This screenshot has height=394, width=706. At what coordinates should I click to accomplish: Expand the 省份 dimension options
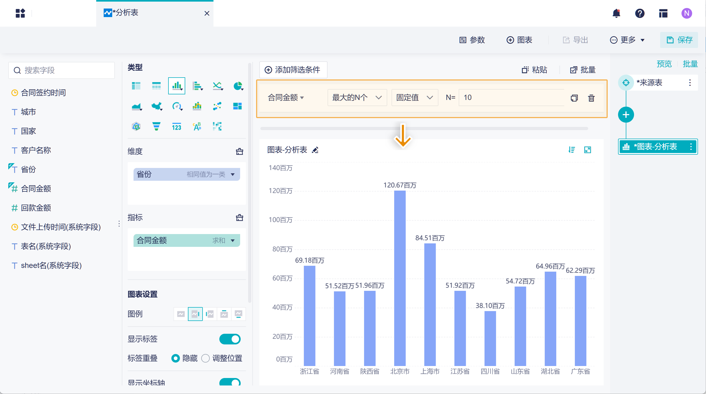[x=233, y=174]
